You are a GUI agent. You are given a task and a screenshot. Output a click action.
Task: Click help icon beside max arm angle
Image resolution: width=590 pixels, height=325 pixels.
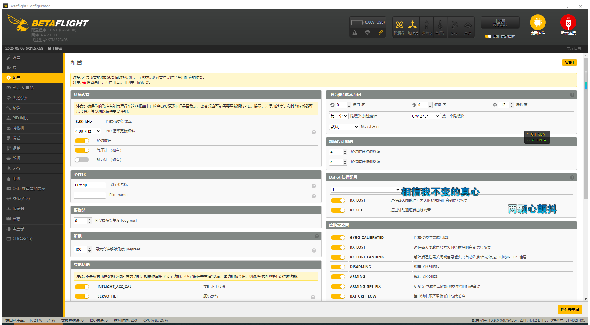tap(314, 250)
